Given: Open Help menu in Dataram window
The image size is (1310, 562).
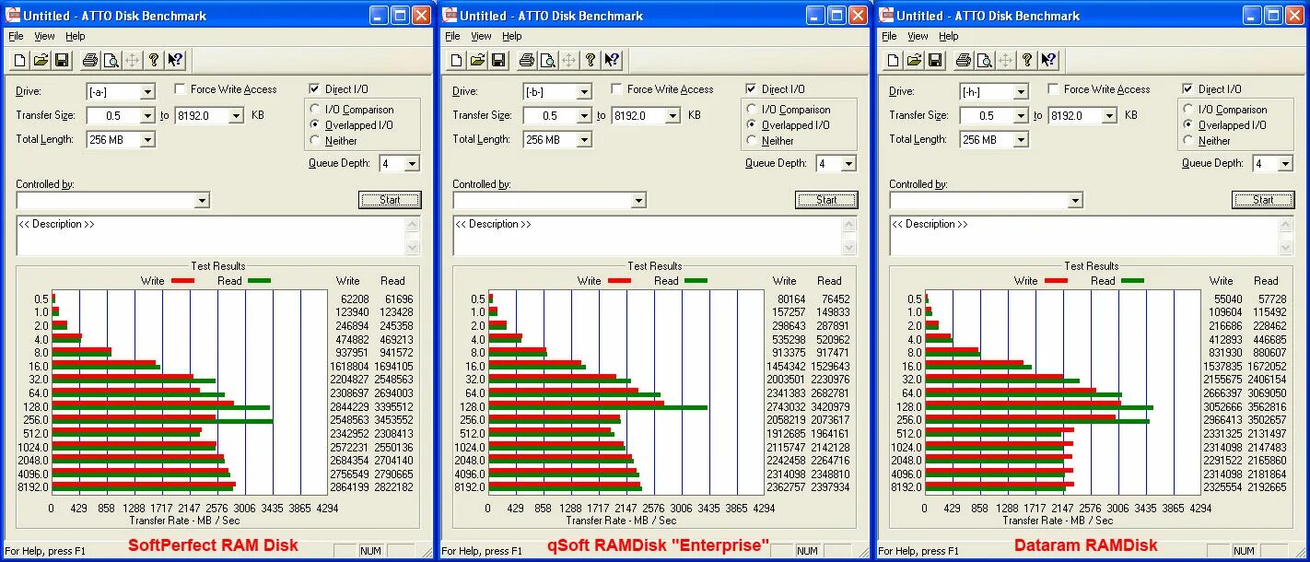Looking at the screenshot, I should 949,36.
